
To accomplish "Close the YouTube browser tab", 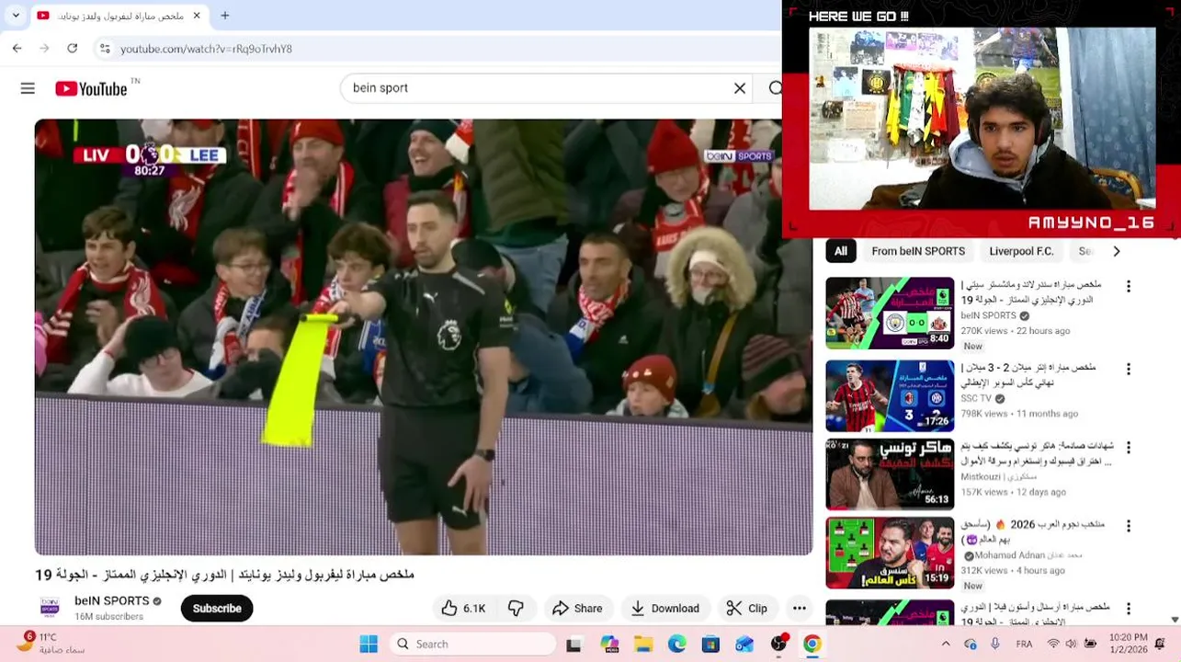I will click(x=197, y=16).
